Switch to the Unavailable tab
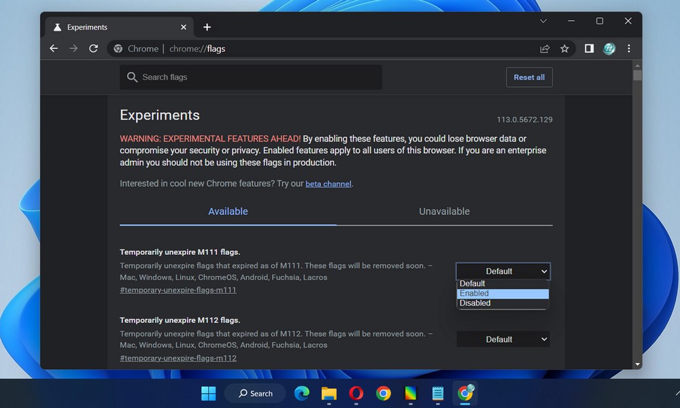680x408 pixels. click(x=444, y=211)
